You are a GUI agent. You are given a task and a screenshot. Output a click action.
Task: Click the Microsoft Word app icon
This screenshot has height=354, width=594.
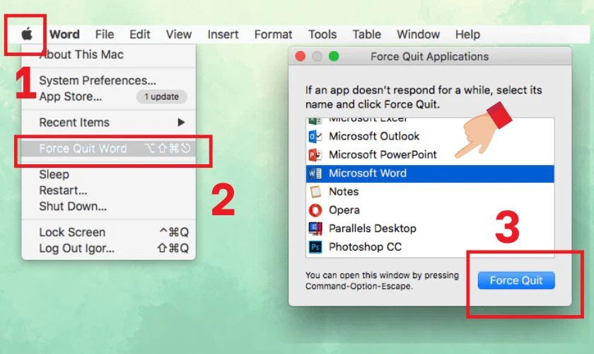[315, 173]
